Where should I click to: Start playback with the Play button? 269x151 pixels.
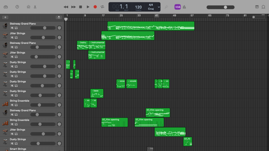tap(88, 7)
